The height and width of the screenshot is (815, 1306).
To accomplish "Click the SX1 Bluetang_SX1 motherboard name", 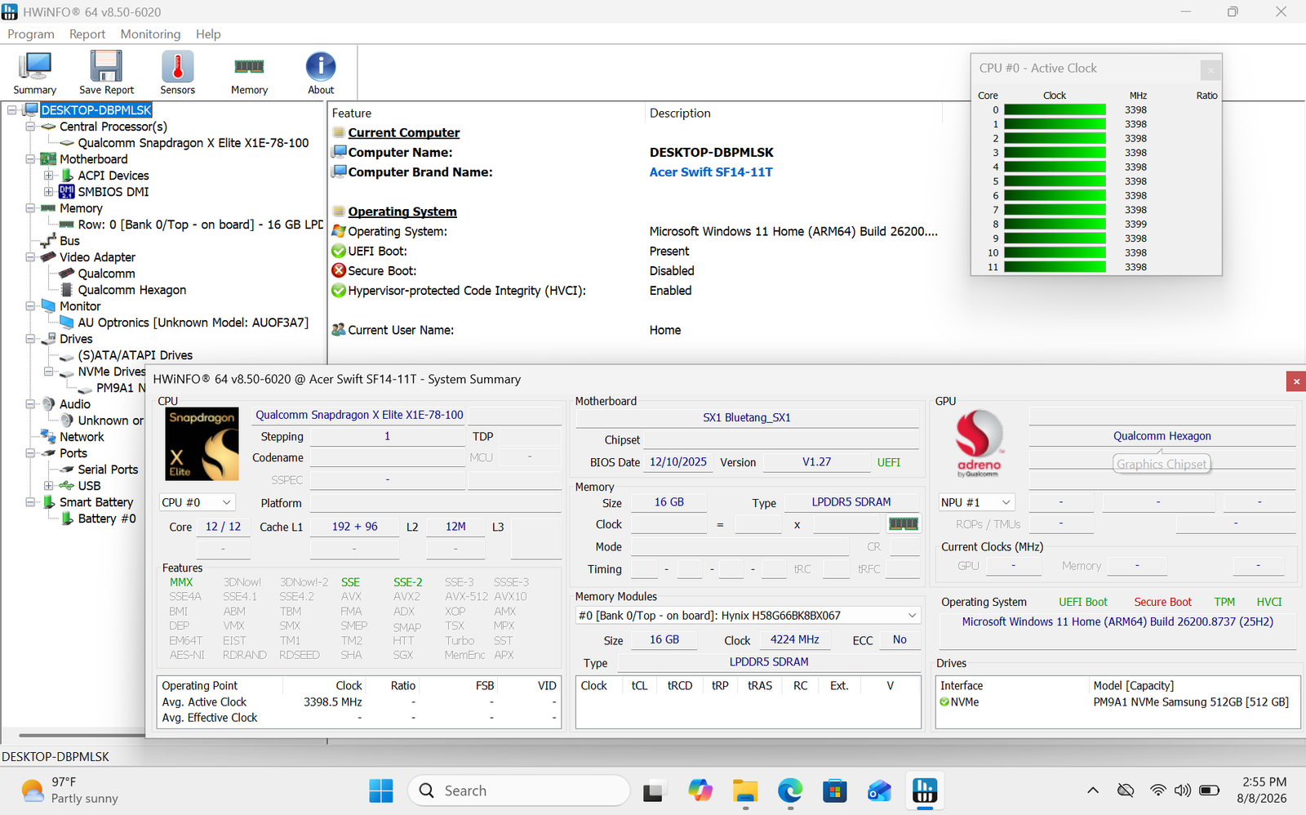I will point(747,417).
